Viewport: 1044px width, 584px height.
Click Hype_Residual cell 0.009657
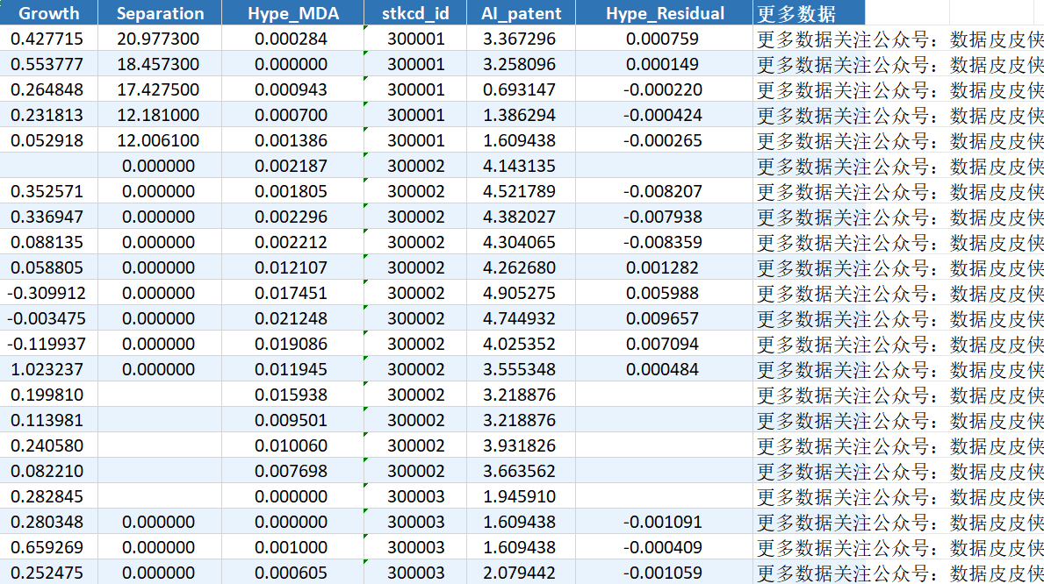point(665,318)
